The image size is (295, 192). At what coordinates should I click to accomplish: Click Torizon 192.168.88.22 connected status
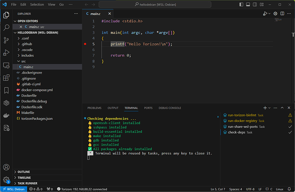tap(82, 189)
